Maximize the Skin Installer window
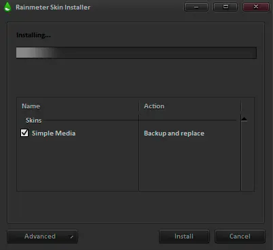The width and height of the screenshot is (273, 250). pos(225,7)
